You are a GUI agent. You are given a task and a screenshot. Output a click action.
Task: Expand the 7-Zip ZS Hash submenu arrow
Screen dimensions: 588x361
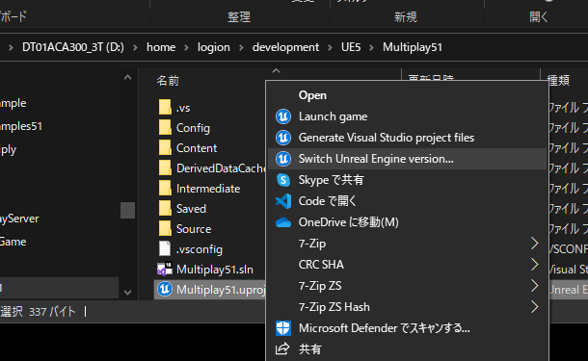tap(535, 307)
